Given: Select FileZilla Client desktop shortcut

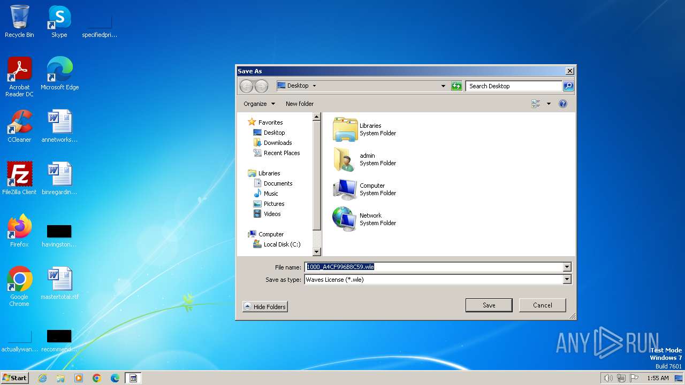Looking at the screenshot, I should point(19,178).
